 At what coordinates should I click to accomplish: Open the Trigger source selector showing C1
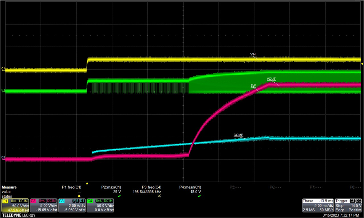tap(352, 201)
